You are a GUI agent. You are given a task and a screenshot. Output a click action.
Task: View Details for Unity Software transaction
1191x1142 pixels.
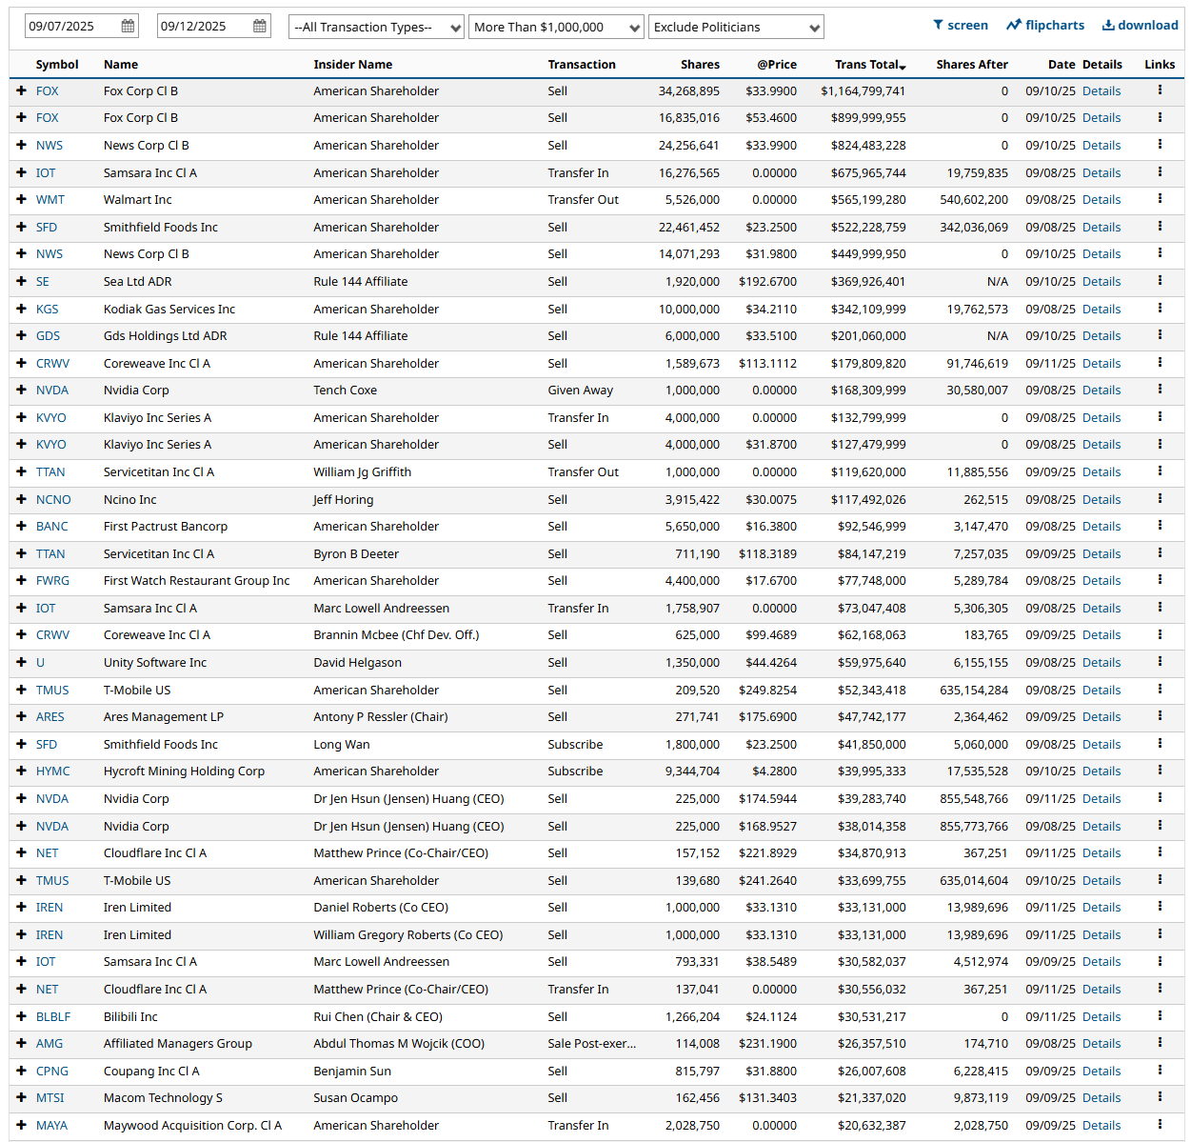click(x=1102, y=662)
